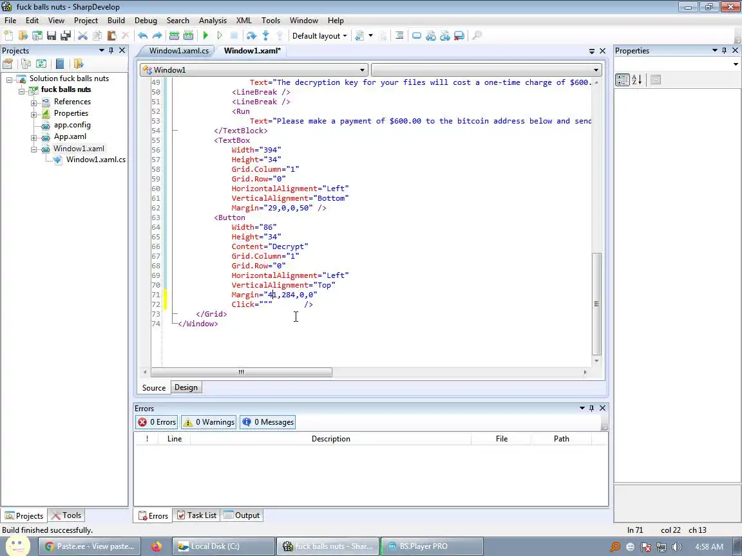Toggle the 0 Messages filter button

tap(268, 422)
